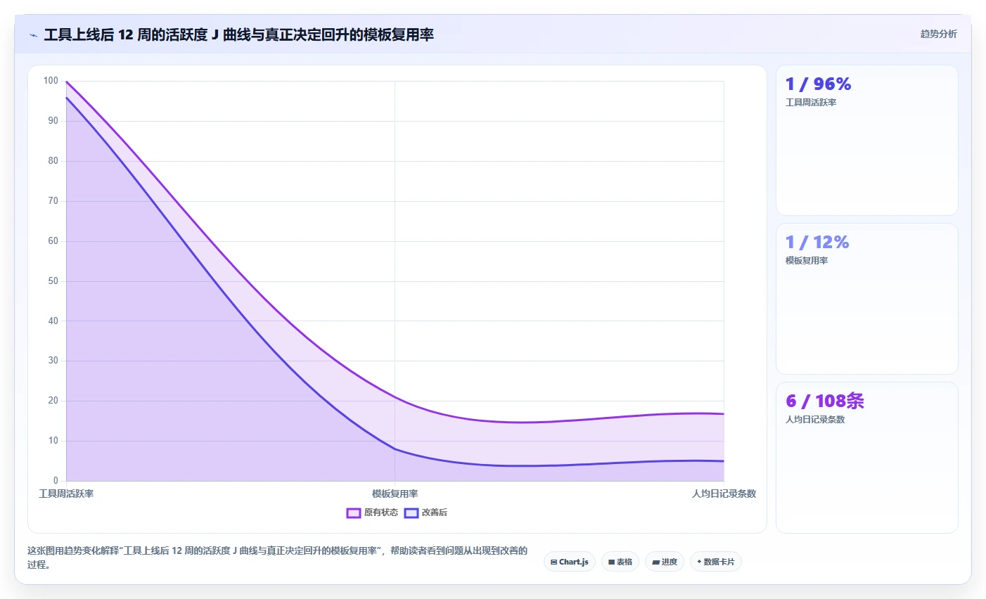Click the 6 / 108条 value text
Viewport: 986px width, 599px height.
point(825,401)
